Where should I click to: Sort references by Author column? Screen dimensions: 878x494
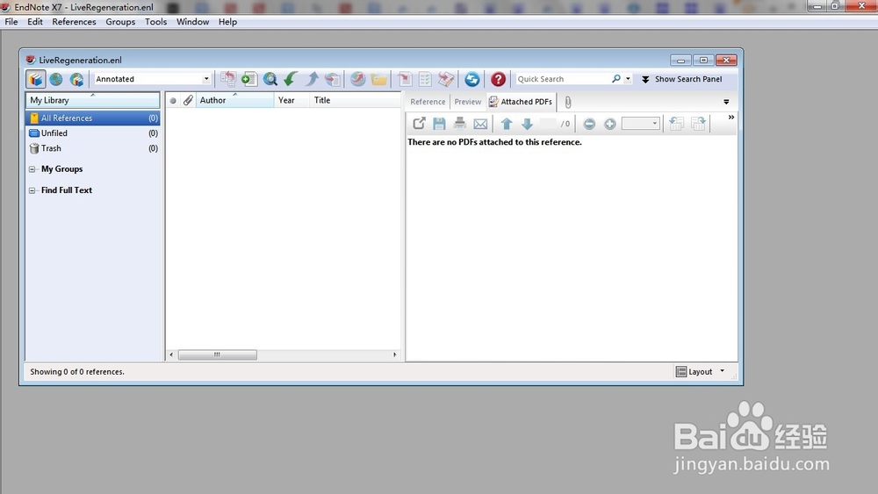coord(234,100)
